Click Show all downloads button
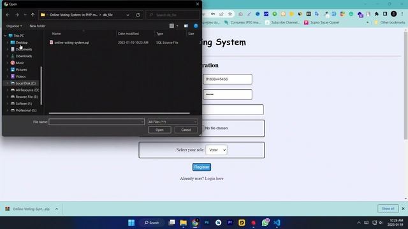408x229 pixels. coord(388,209)
